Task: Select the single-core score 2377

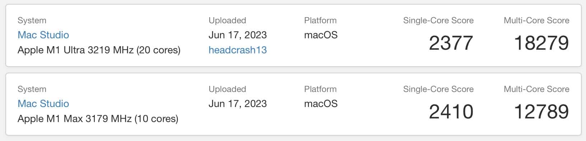Action: point(451,43)
